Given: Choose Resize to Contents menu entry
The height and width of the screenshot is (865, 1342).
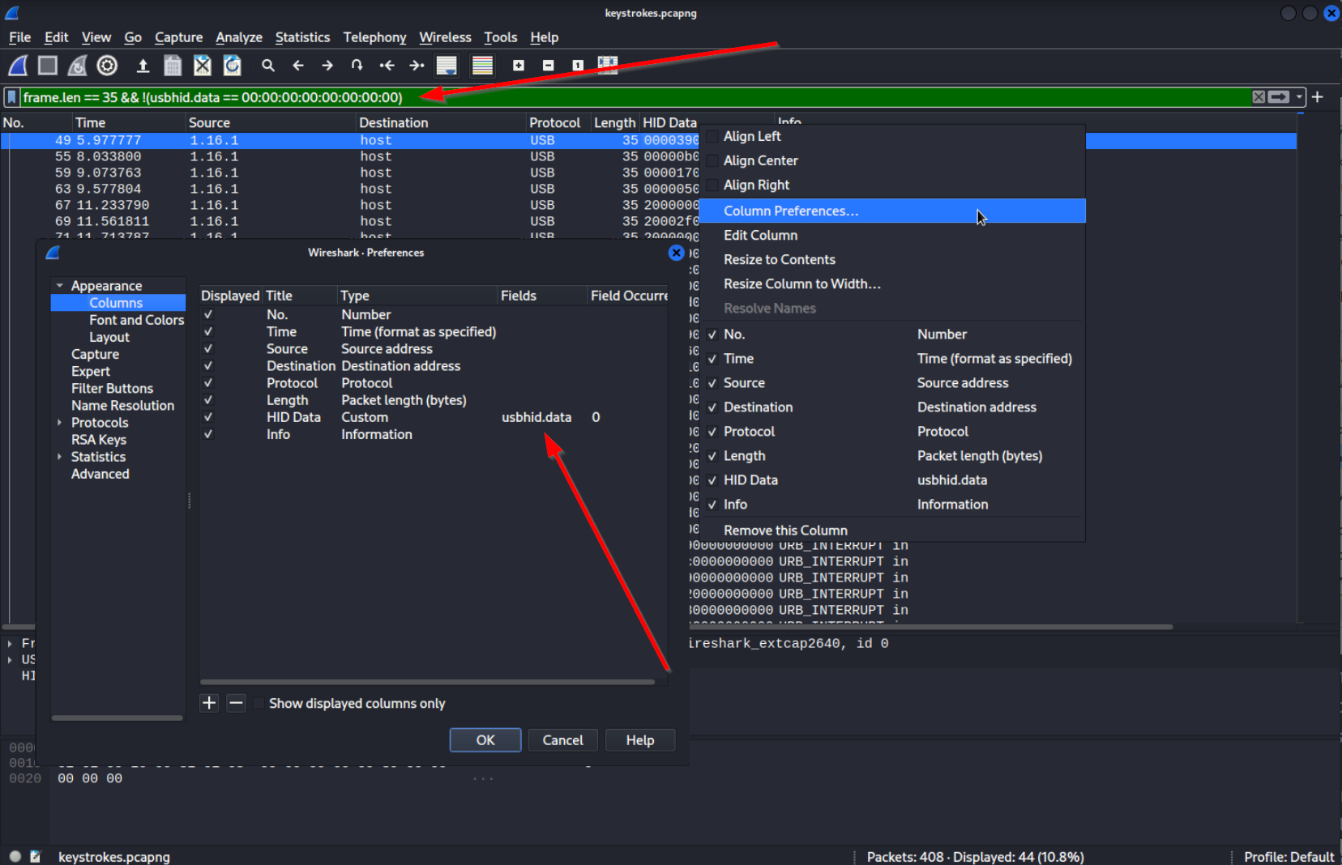Looking at the screenshot, I should tap(891, 259).
